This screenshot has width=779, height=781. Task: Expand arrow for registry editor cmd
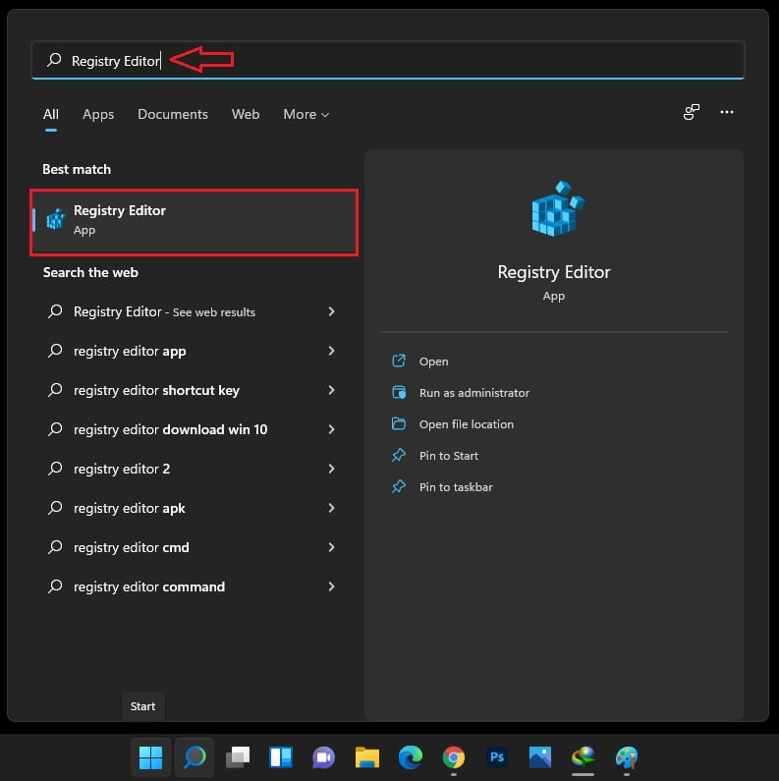click(x=332, y=547)
